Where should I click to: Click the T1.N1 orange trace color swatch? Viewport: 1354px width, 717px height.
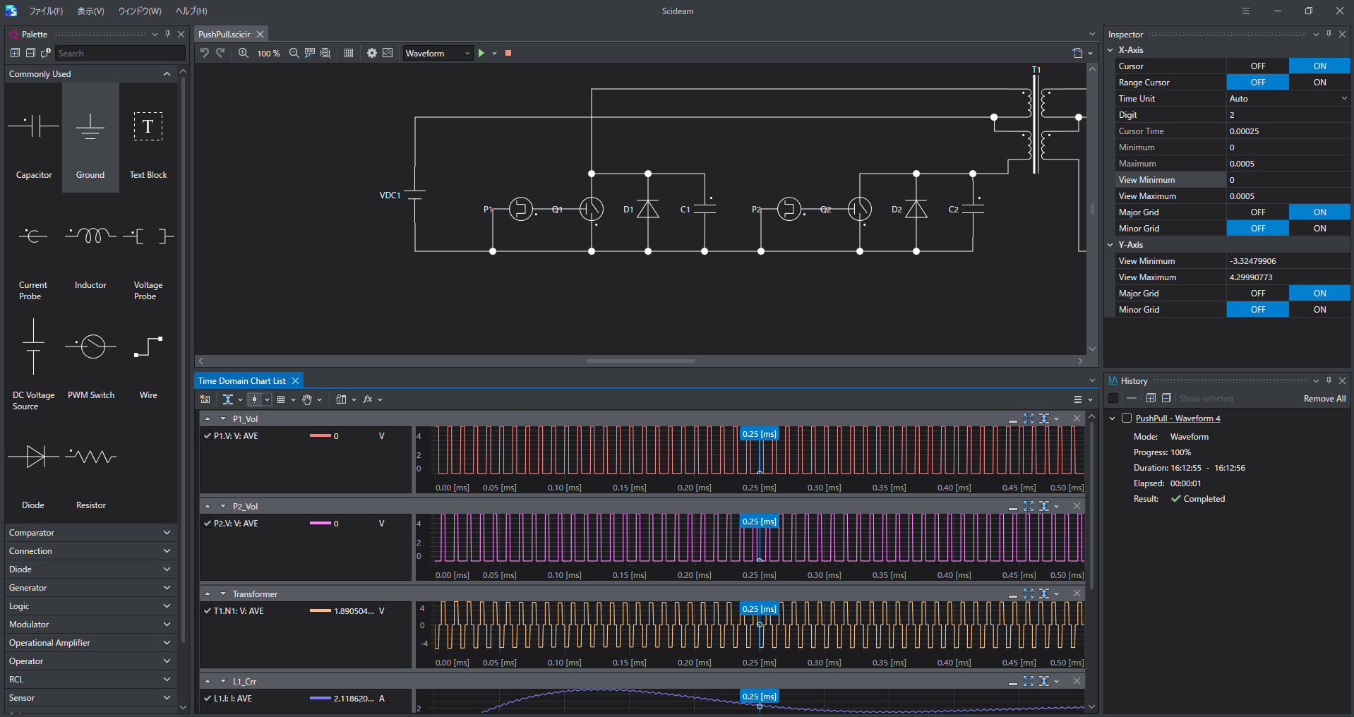click(320, 611)
